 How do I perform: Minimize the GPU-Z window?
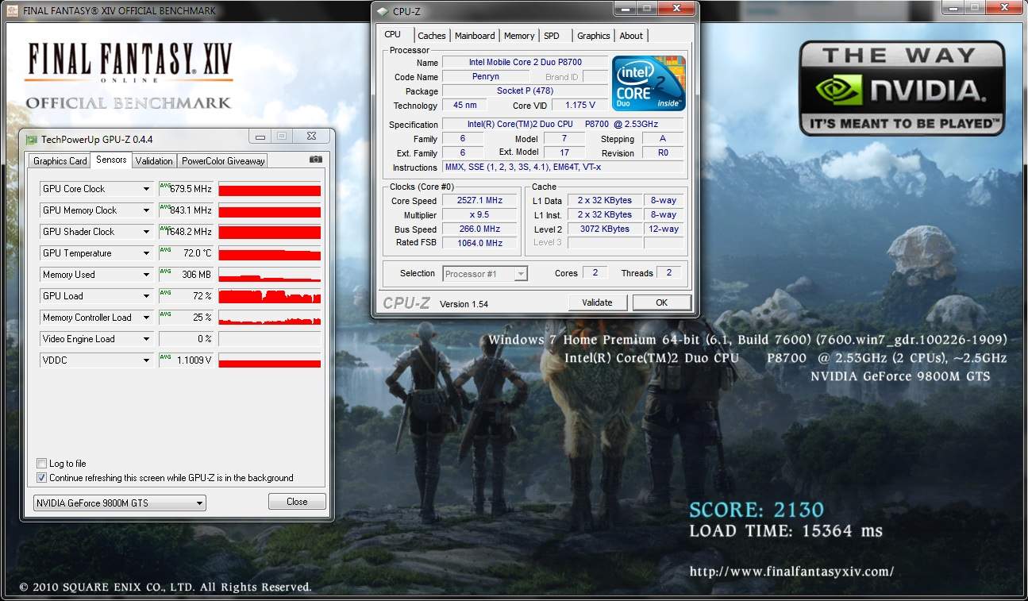[x=259, y=136]
